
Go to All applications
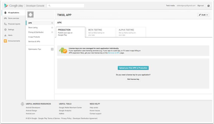(x=14, y=13)
